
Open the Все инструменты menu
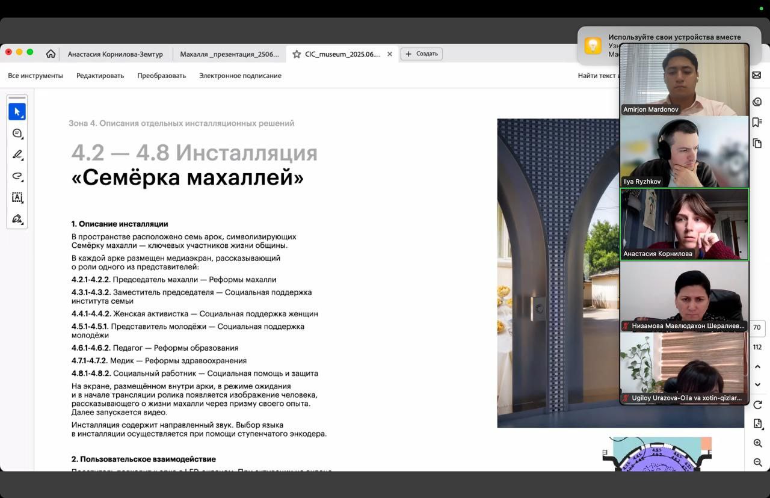pyautogui.click(x=35, y=76)
